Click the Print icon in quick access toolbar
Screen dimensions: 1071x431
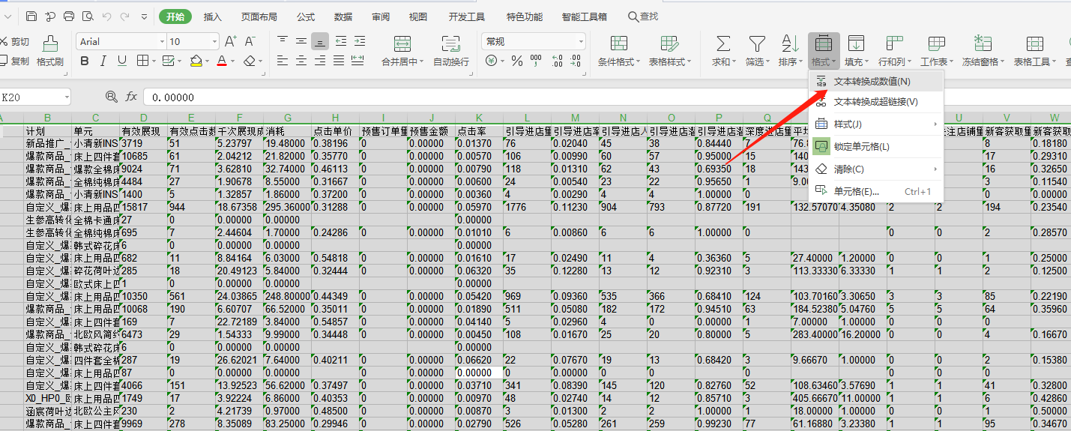(69, 16)
